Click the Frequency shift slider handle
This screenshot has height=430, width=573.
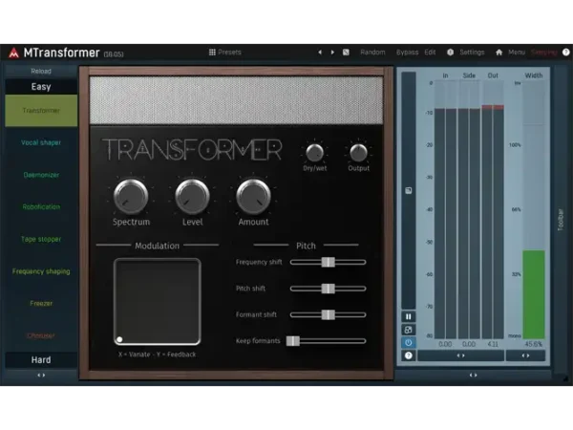coord(329,262)
